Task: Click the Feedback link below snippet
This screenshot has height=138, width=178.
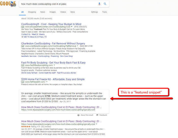Action: pyautogui.click(x=103, y=115)
